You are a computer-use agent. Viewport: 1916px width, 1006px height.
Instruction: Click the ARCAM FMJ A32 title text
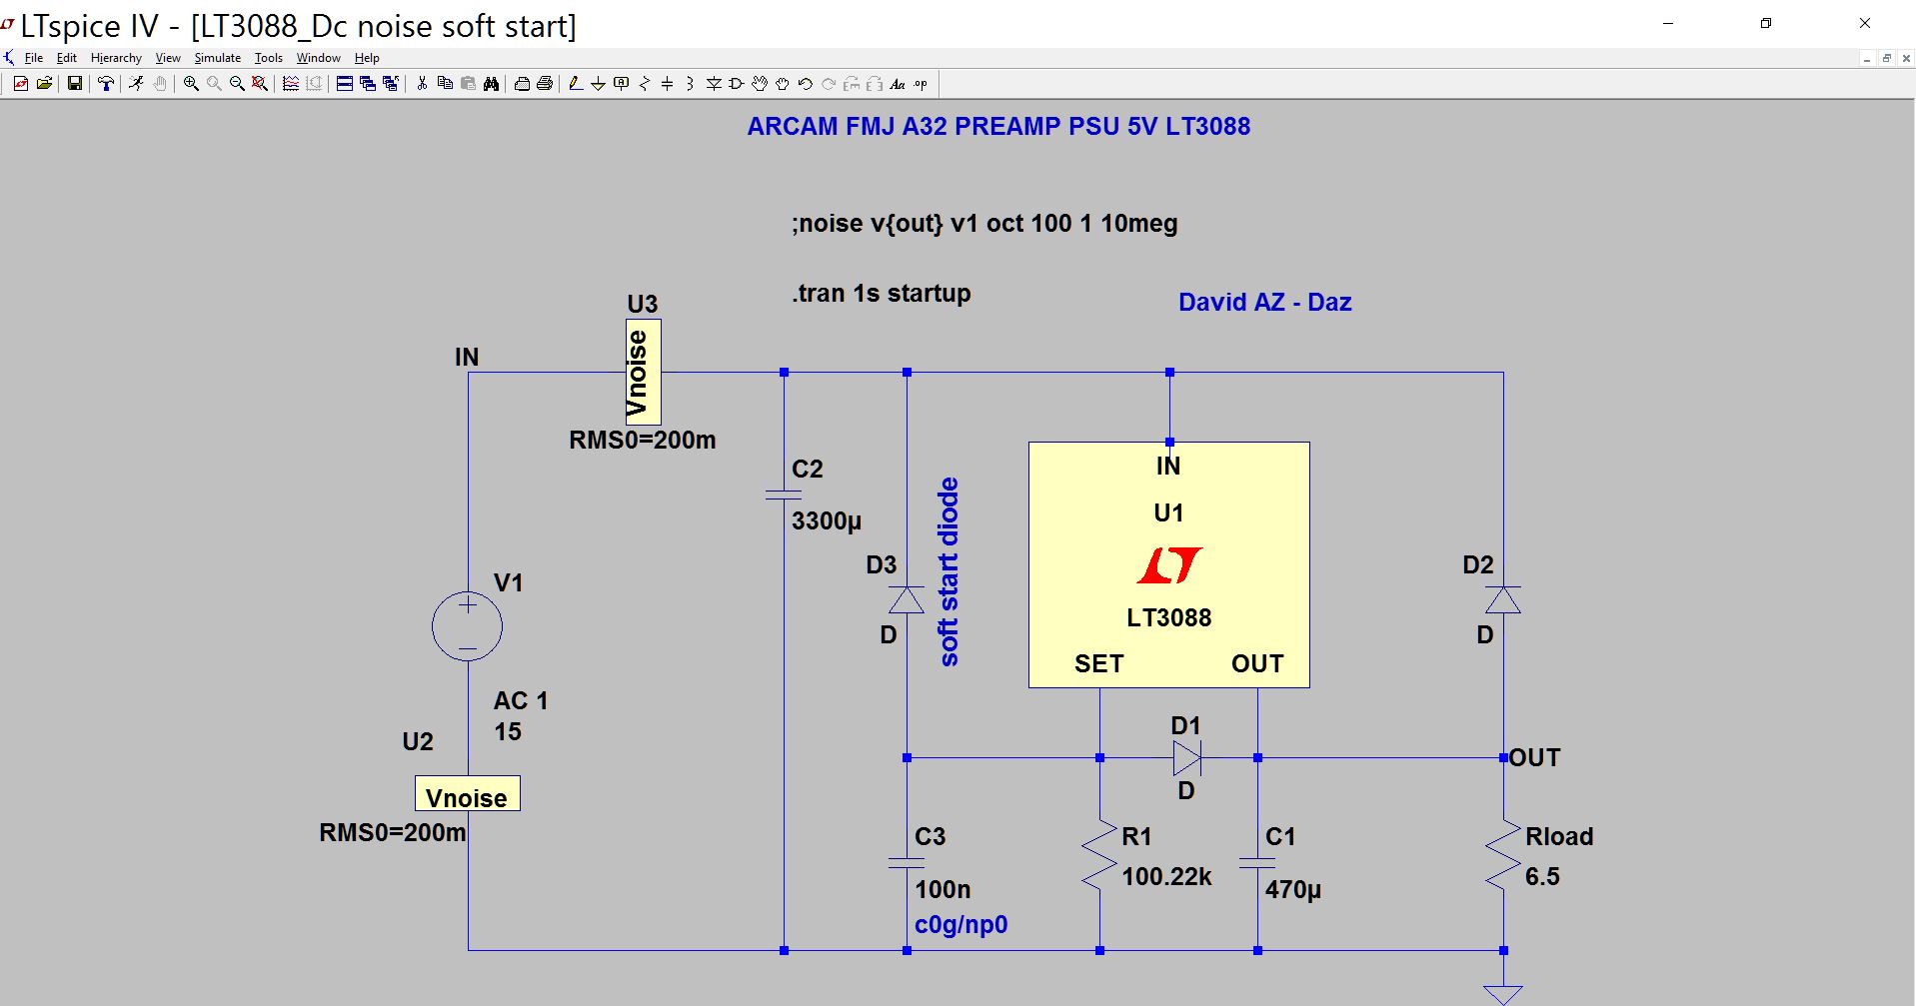[998, 127]
